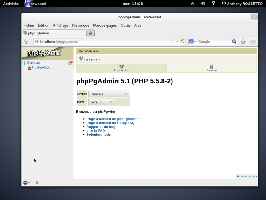Reload the page using the refresh icon
The image size is (266, 200).
pos(182,41)
